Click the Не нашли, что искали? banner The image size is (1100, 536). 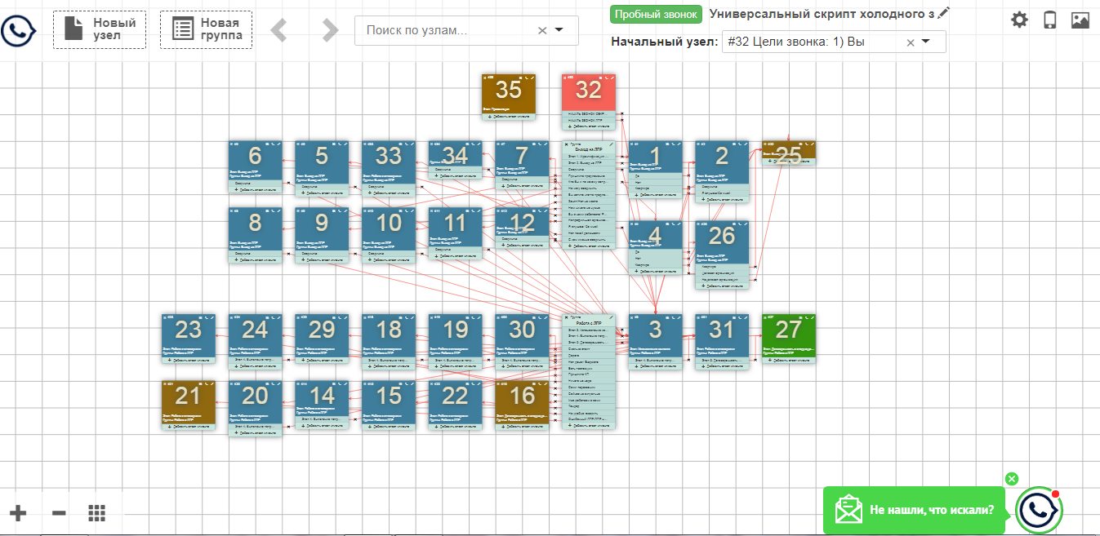point(931,510)
